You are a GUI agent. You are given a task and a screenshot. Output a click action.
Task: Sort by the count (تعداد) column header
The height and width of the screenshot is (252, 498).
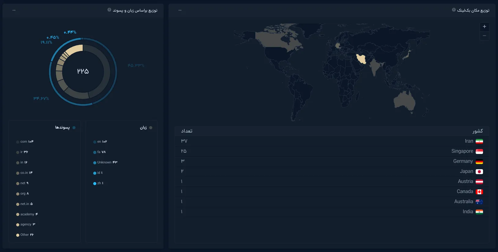(x=186, y=131)
